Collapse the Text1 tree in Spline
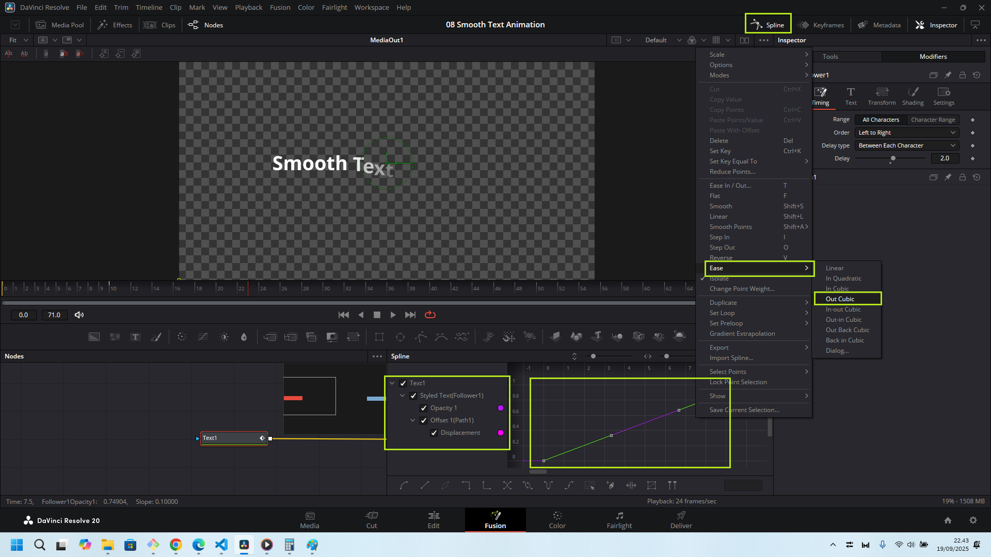991x557 pixels. 392,383
